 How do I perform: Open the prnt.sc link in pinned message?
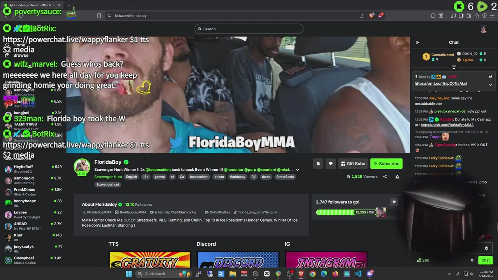pos(441,84)
